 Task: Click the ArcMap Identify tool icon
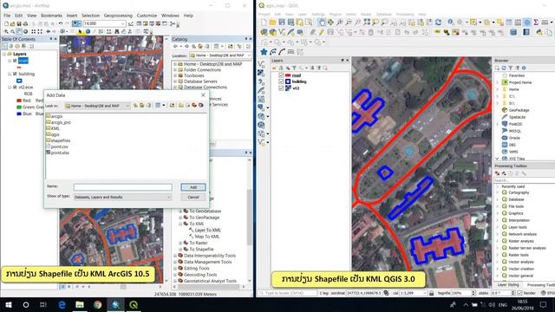[x=88, y=31]
